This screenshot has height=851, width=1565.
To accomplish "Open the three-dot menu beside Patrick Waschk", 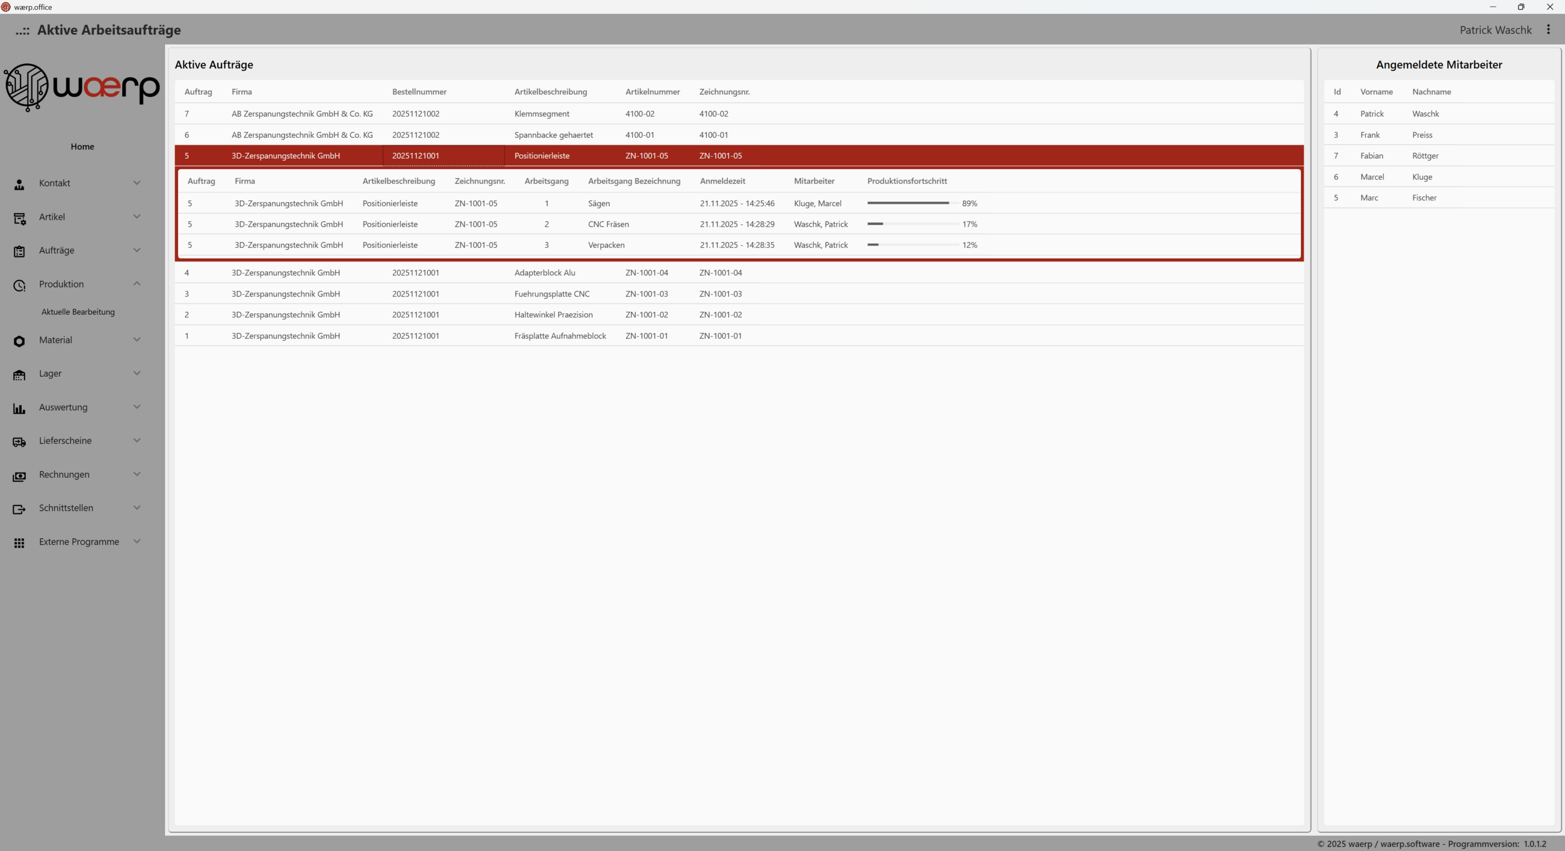I will [x=1548, y=29].
